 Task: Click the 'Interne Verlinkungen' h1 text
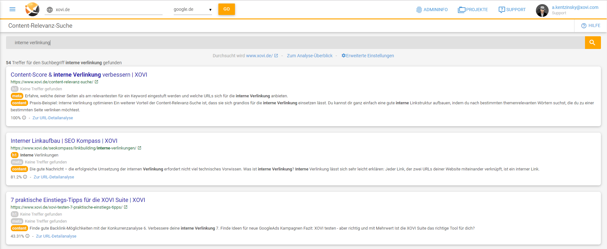pyautogui.click(x=39, y=155)
